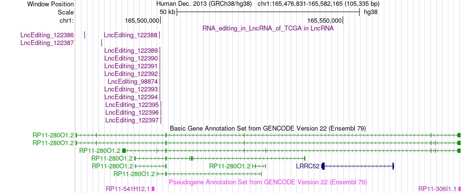461x193 pixels.
Task: Open Basic Gene Annotation Set GENCODE track title
Action: [x=268, y=128]
